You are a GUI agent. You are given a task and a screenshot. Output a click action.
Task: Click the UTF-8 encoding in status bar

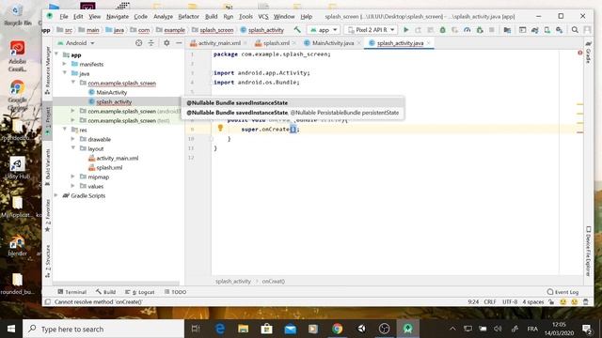(510, 302)
